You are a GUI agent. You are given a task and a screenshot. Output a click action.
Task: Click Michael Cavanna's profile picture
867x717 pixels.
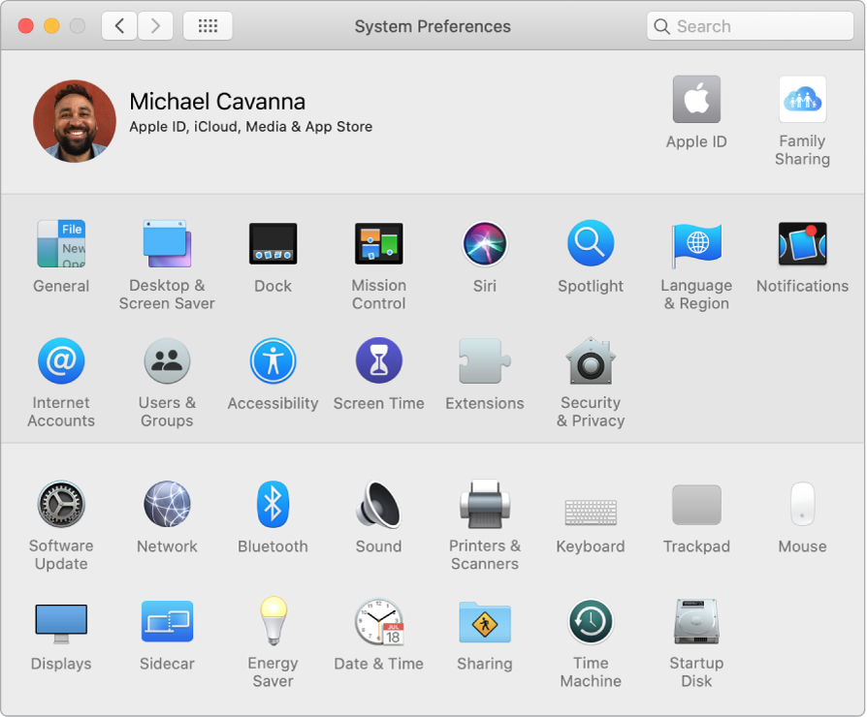(x=75, y=120)
